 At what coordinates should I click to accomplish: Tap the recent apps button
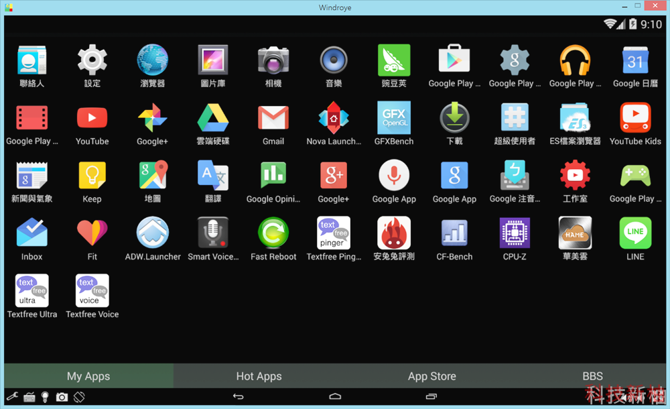pyautogui.click(x=431, y=396)
